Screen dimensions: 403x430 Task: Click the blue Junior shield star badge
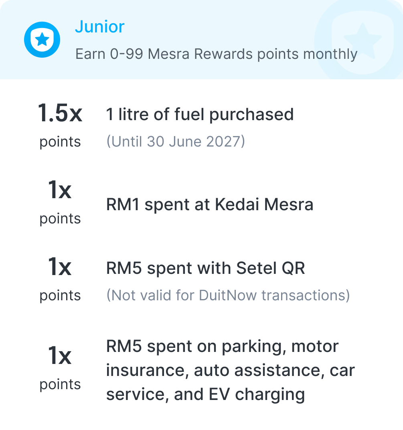(42, 40)
